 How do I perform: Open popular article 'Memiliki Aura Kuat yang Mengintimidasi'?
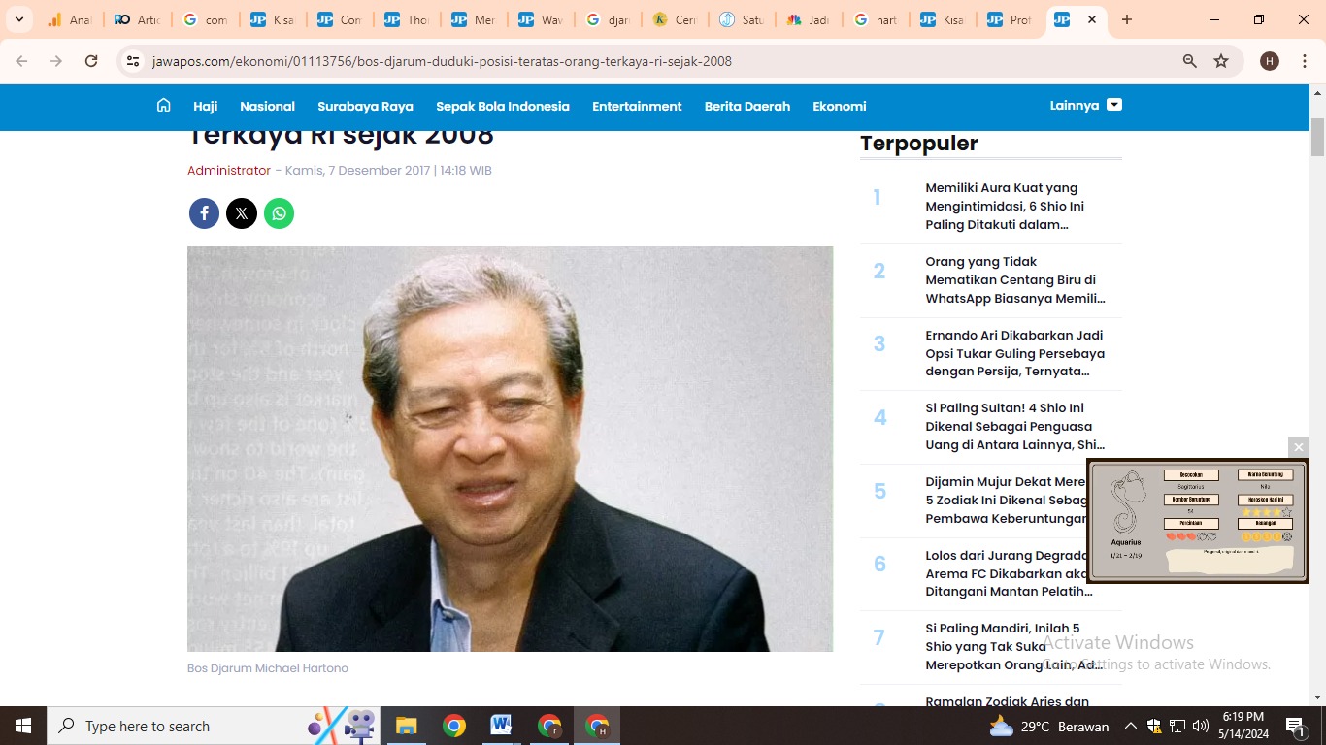(x=1005, y=206)
